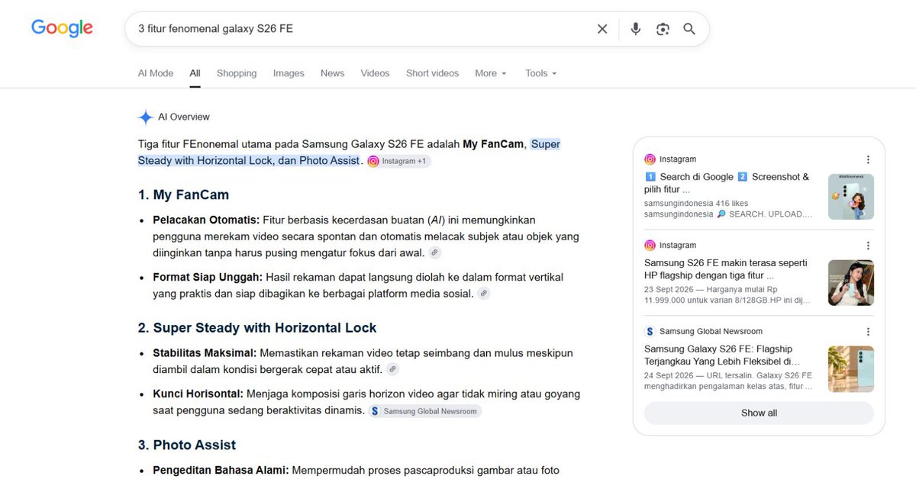Submit search with magnifying glass icon

689,29
